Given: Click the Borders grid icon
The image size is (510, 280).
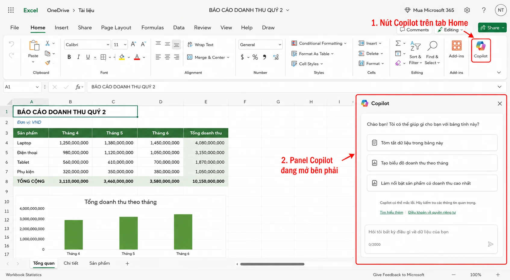Looking at the screenshot, I should [103, 57].
